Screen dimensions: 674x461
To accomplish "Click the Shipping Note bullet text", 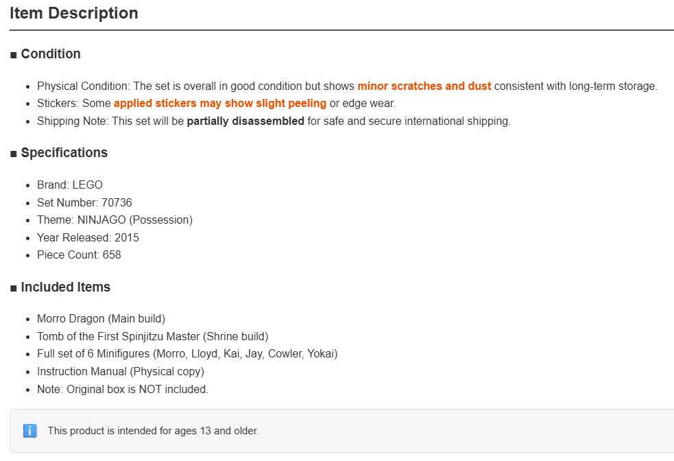I will point(274,121).
